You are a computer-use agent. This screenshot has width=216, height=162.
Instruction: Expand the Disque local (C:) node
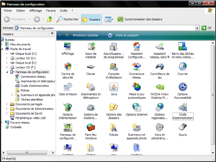pyautogui.click(x=7, y=53)
